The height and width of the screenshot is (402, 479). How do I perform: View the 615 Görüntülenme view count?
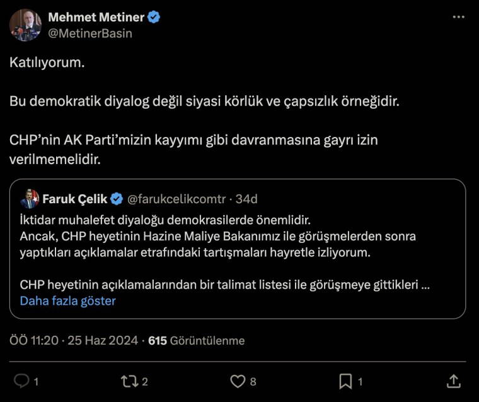[x=196, y=341]
